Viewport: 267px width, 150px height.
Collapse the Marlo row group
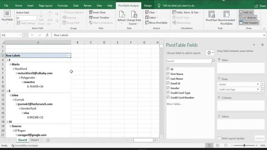coord(10,64)
